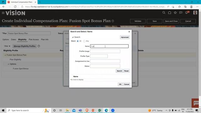Image resolution: width=201 pixels, height=113 pixels.
Task: Open the Notifications bell icon
Action: (187, 13)
